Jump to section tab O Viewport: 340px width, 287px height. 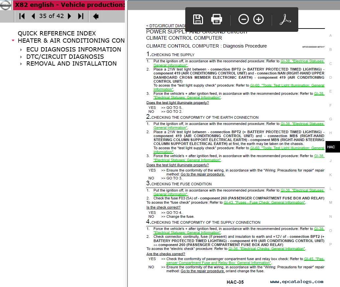pyautogui.click(x=330, y=231)
